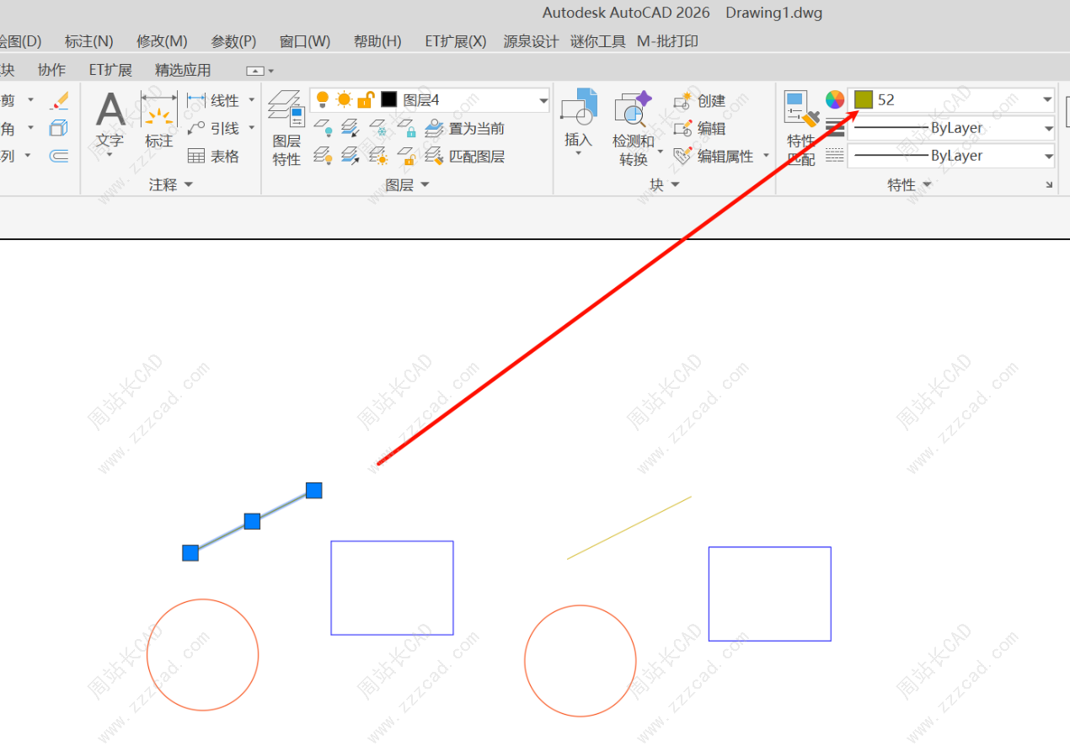Open the 图层特性 layer properties manager
This screenshot has height=751, width=1070.
click(286, 126)
